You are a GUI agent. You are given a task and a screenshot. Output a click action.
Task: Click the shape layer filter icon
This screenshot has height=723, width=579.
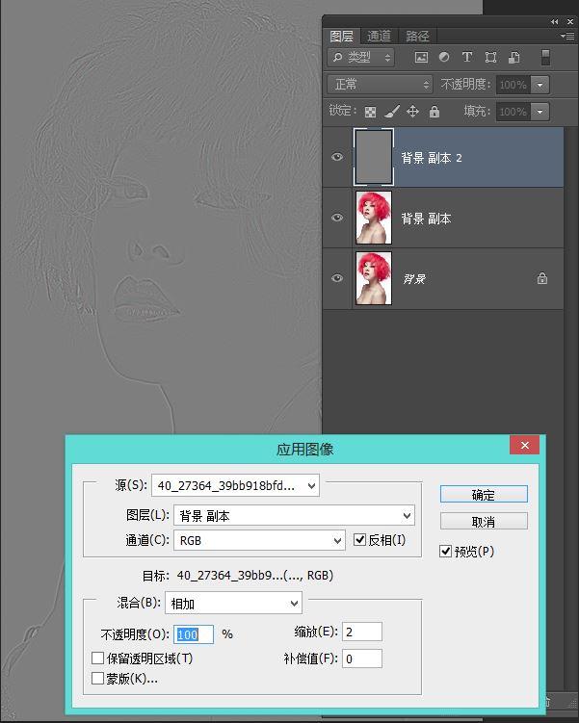coord(490,57)
